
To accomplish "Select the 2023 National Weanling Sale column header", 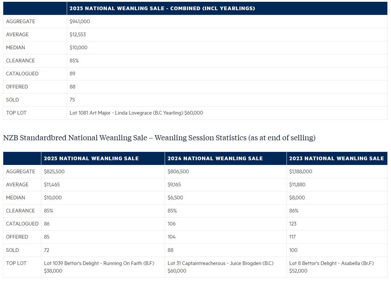I will coord(336,158).
